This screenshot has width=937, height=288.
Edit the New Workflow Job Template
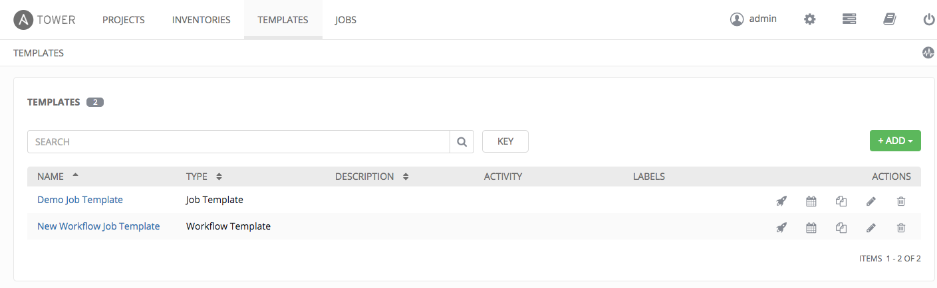tap(871, 228)
